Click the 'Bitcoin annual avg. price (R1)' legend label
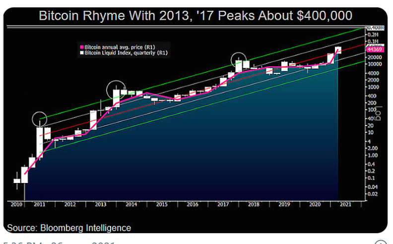This screenshot has height=244, width=393. click(x=120, y=47)
